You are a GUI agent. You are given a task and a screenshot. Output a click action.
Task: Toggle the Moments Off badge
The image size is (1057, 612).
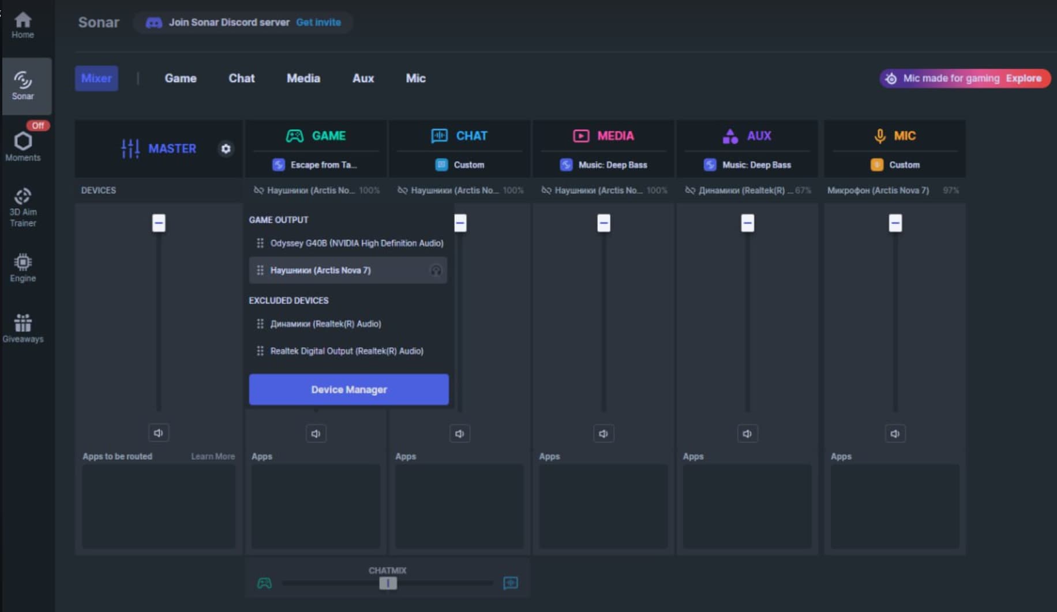tap(38, 125)
